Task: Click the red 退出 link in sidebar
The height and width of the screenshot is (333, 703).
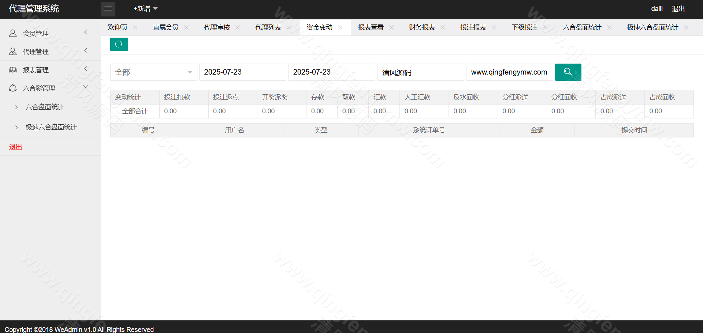Action: point(16,147)
